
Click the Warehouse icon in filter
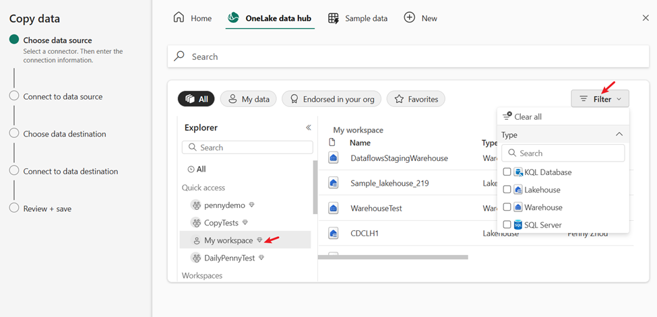(518, 207)
